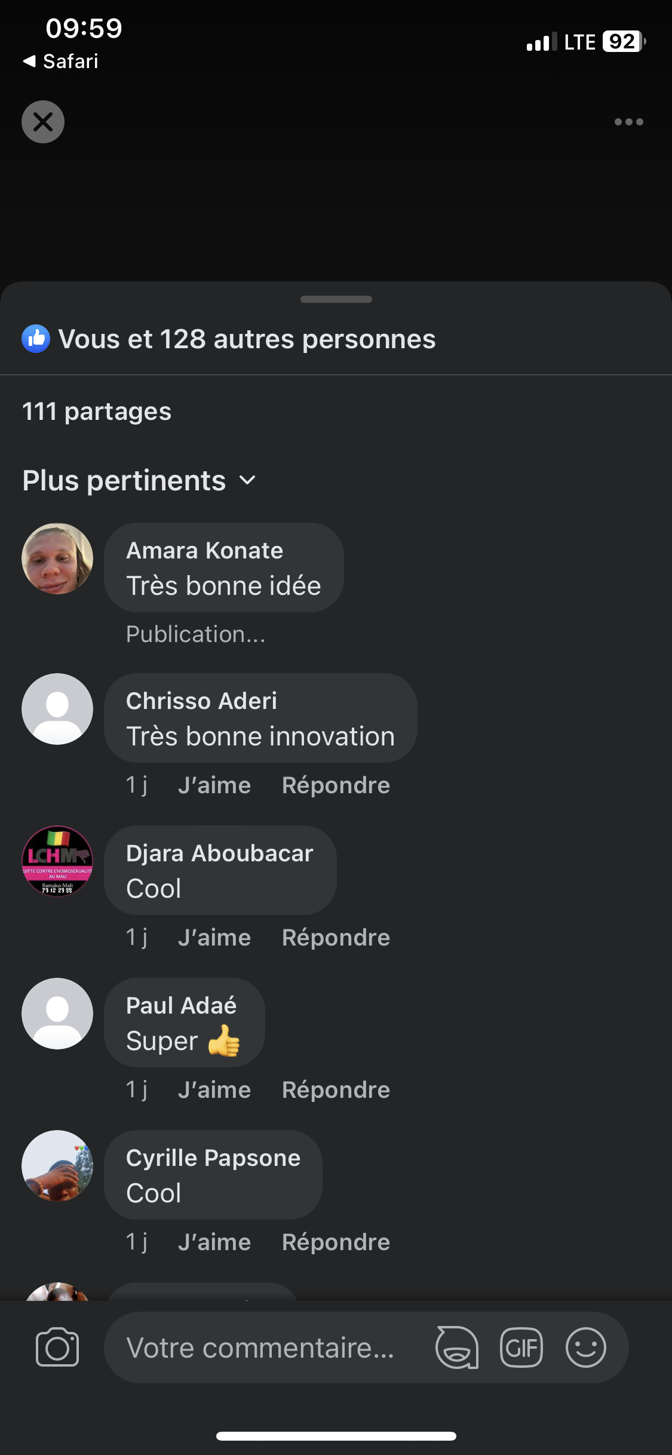The width and height of the screenshot is (672, 1455).
Task: Tap Répondre under Chrisso Aderi's comment
Action: [336, 785]
